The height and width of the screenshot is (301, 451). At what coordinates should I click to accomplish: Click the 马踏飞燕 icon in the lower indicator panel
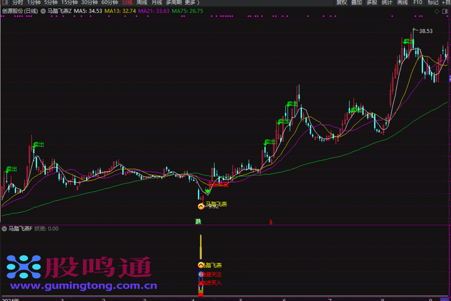point(201,265)
